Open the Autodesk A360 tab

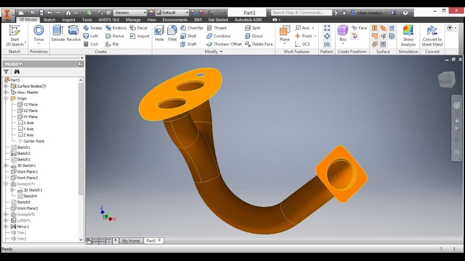[248, 20]
